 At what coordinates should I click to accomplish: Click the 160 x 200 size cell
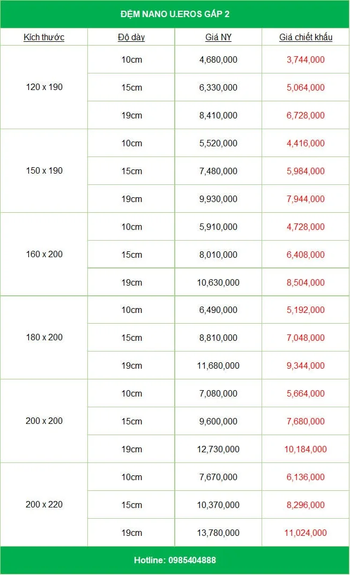pyautogui.click(x=44, y=255)
